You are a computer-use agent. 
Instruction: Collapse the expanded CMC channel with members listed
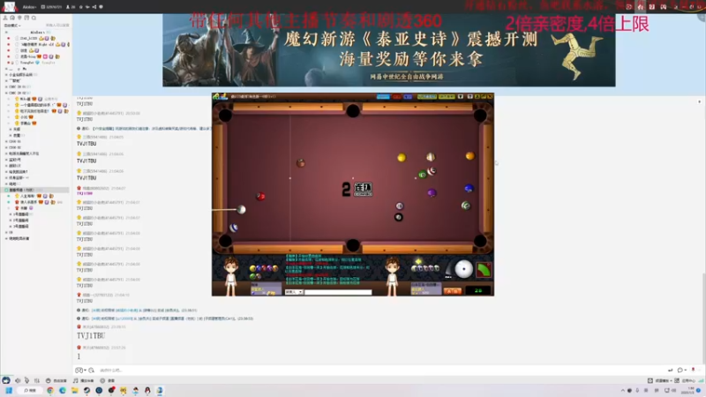click(6, 93)
